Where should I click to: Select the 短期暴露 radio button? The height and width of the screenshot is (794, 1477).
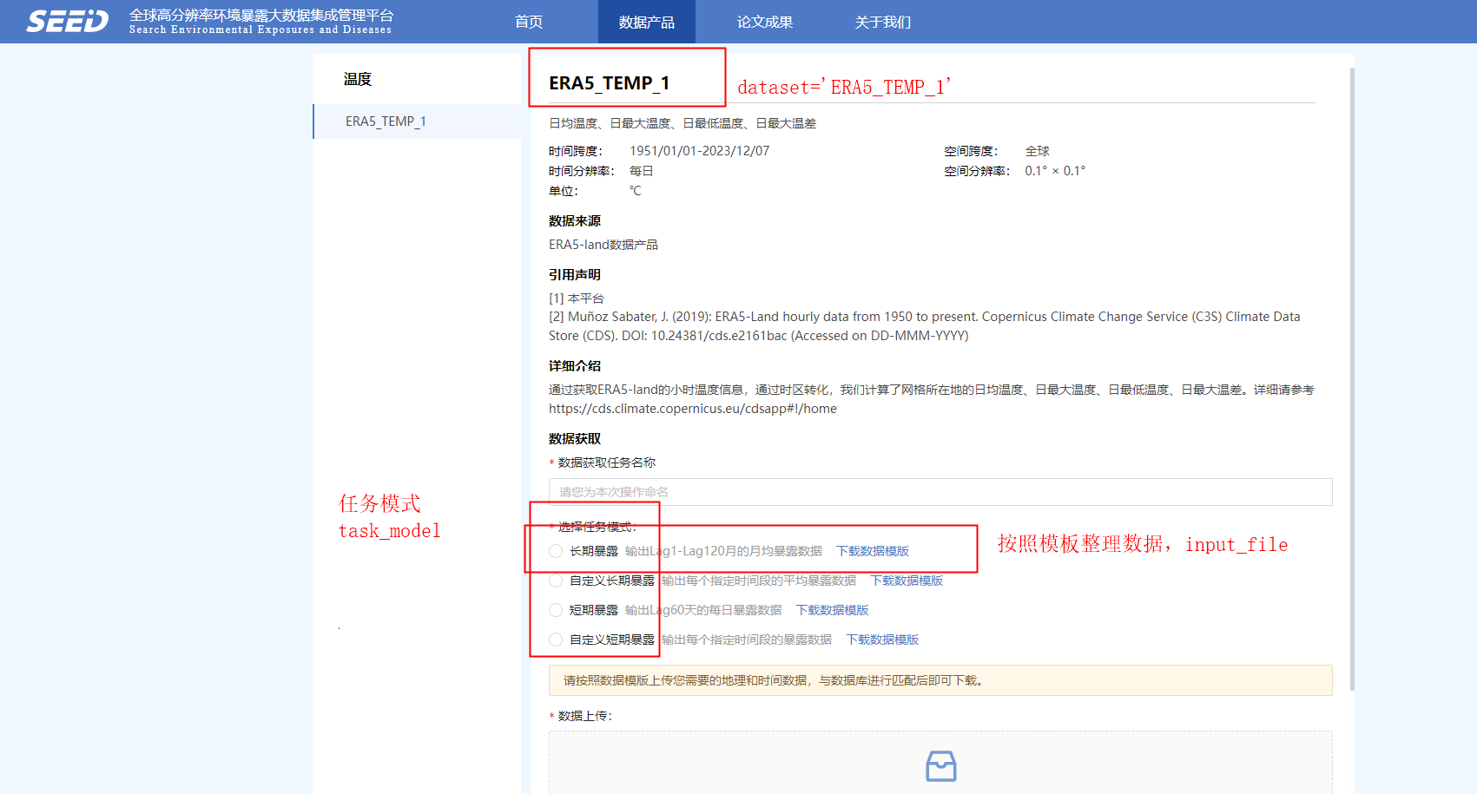(x=556, y=610)
